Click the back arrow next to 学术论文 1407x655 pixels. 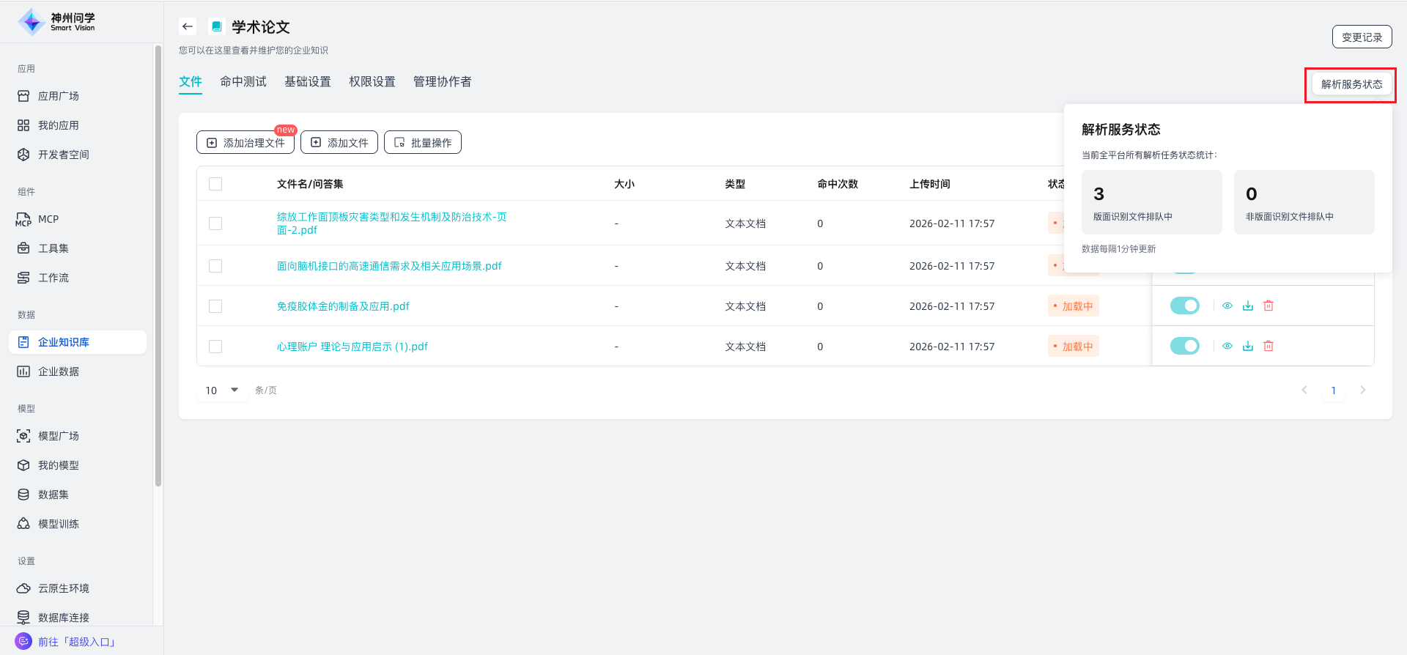[188, 27]
